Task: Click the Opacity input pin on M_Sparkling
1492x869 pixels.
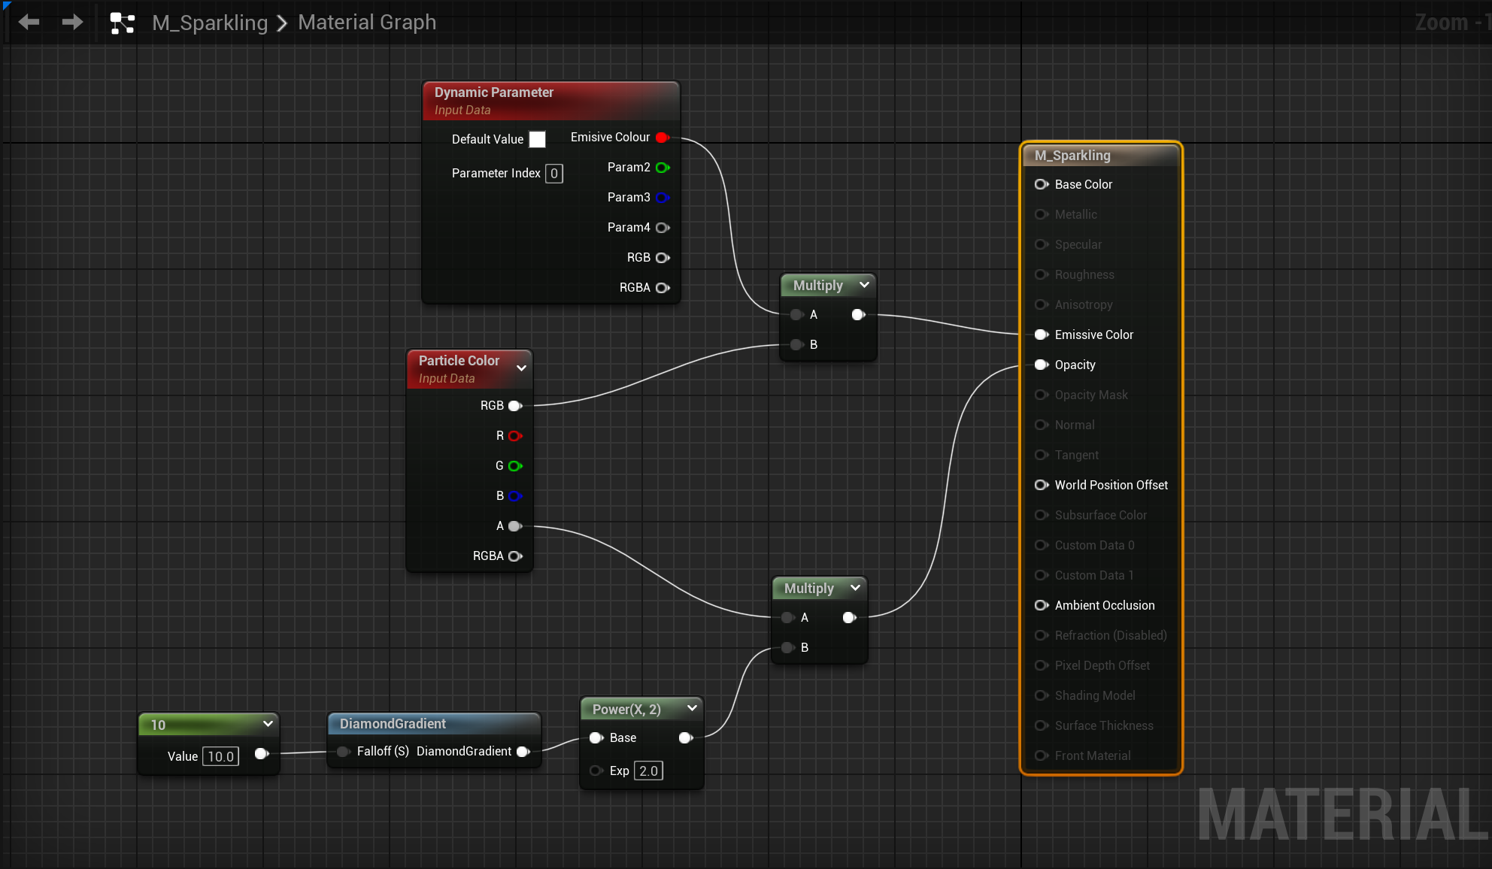Action: [x=1042, y=365]
